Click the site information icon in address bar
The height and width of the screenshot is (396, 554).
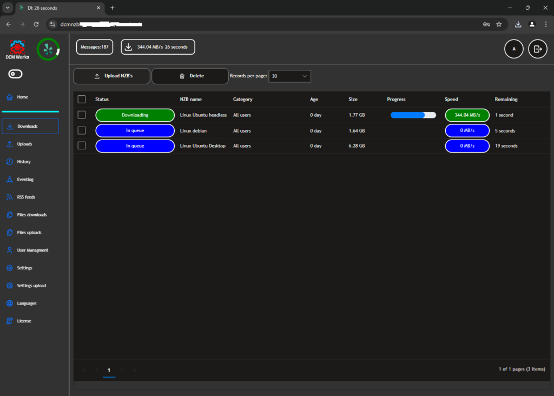[x=52, y=24]
